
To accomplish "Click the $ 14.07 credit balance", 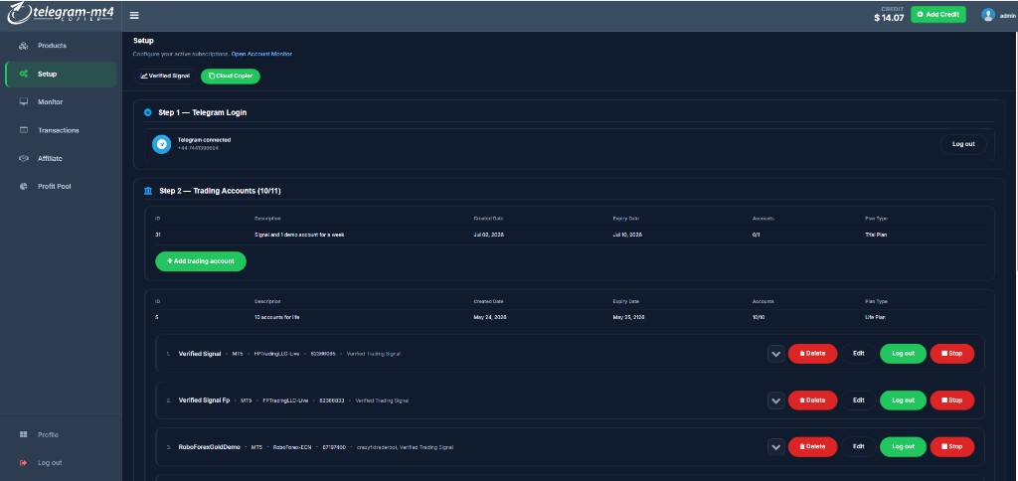I will click(889, 18).
